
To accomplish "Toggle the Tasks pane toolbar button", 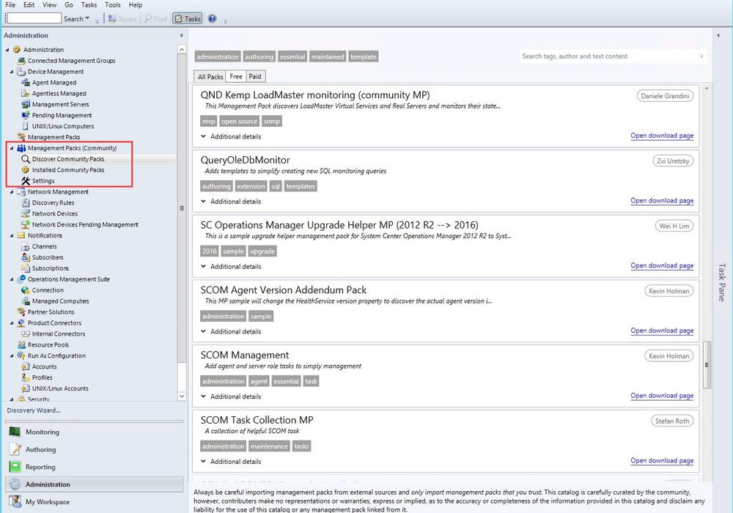I will (188, 18).
